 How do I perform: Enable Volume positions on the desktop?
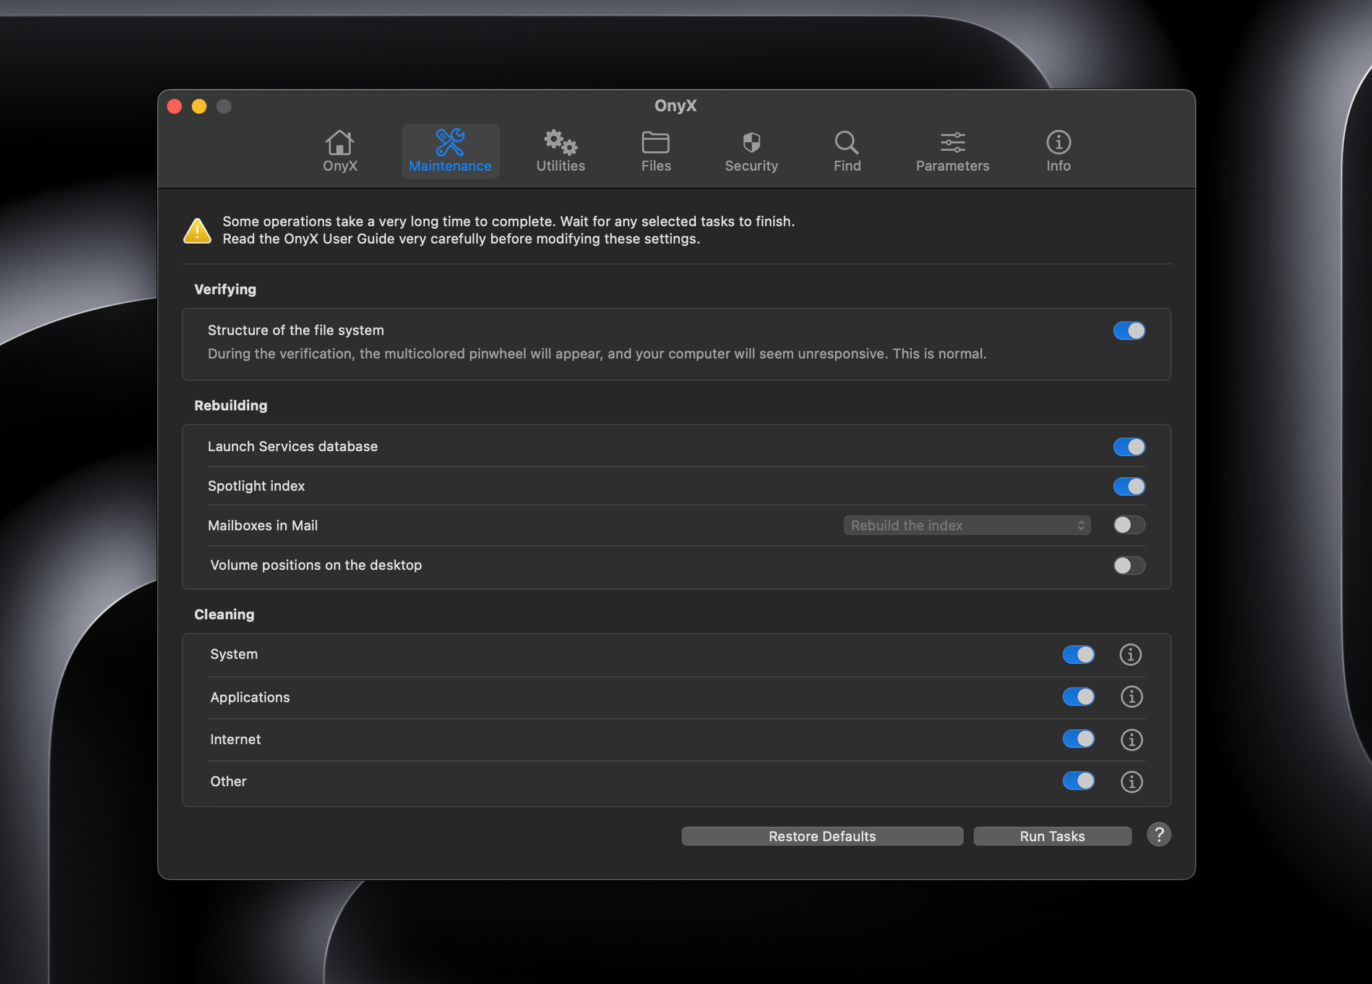click(1129, 566)
